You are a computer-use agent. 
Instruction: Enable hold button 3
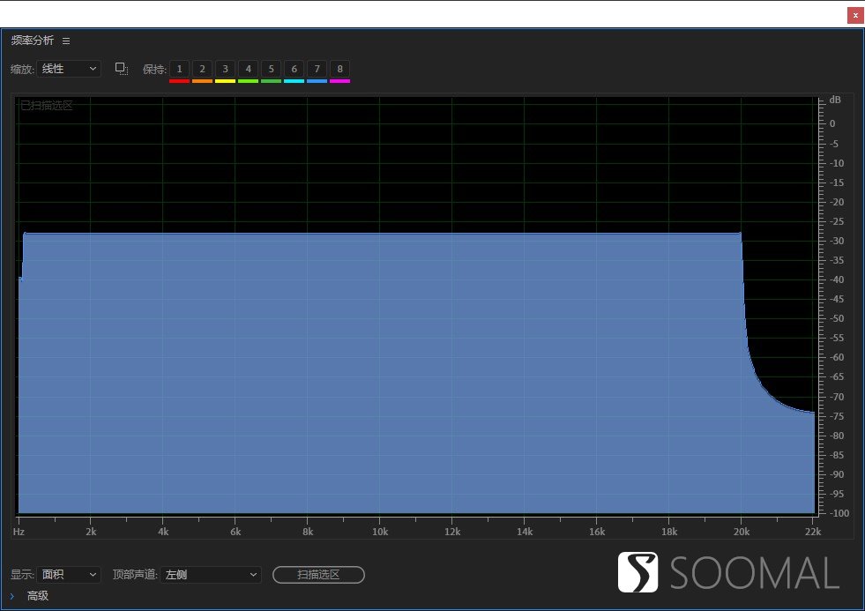coord(225,69)
